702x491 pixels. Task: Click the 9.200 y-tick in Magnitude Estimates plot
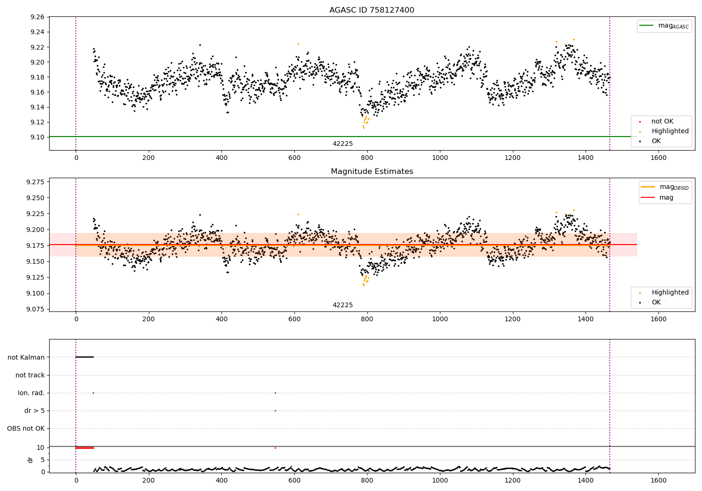click(x=36, y=230)
